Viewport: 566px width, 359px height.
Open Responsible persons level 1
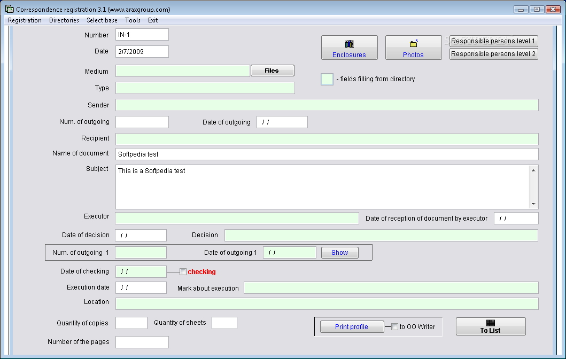point(493,41)
